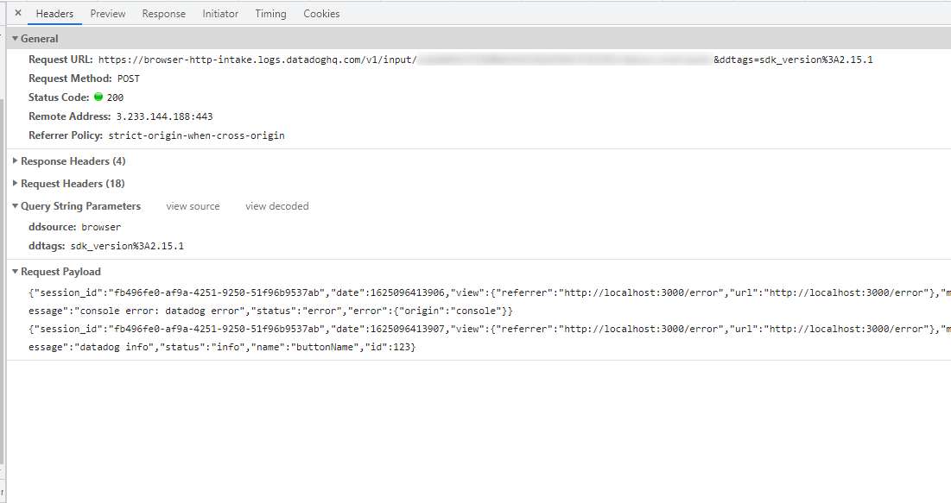This screenshot has height=503, width=951.
Task: Select the ddsource value 'browser'
Action: [101, 227]
